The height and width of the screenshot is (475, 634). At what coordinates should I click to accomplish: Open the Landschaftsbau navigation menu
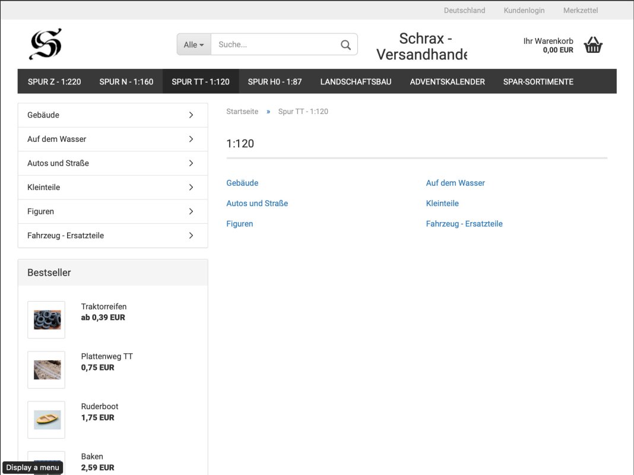pyautogui.click(x=356, y=82)
